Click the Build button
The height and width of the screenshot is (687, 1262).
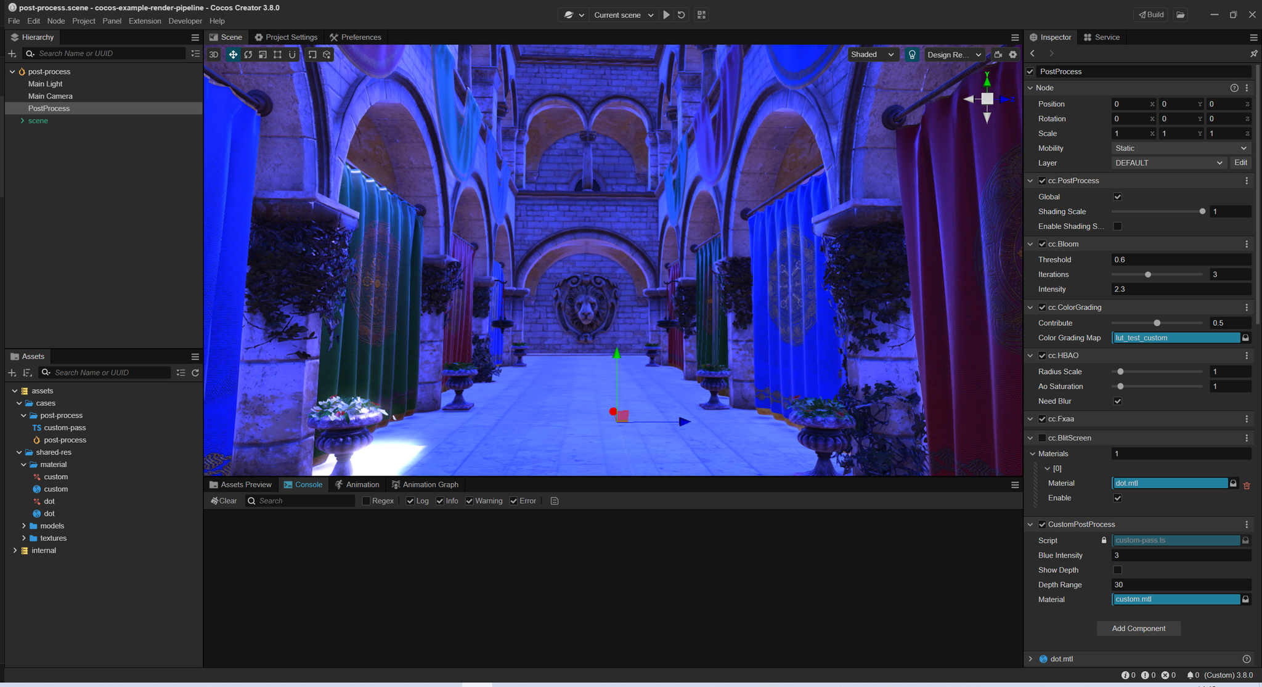pyautogui.click(x=1151, y=15)
